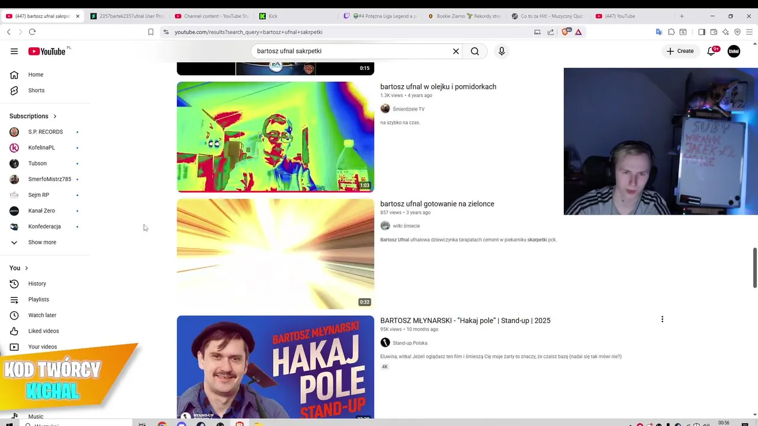
Task: Share this page from address bar
Action: [551, 32]
